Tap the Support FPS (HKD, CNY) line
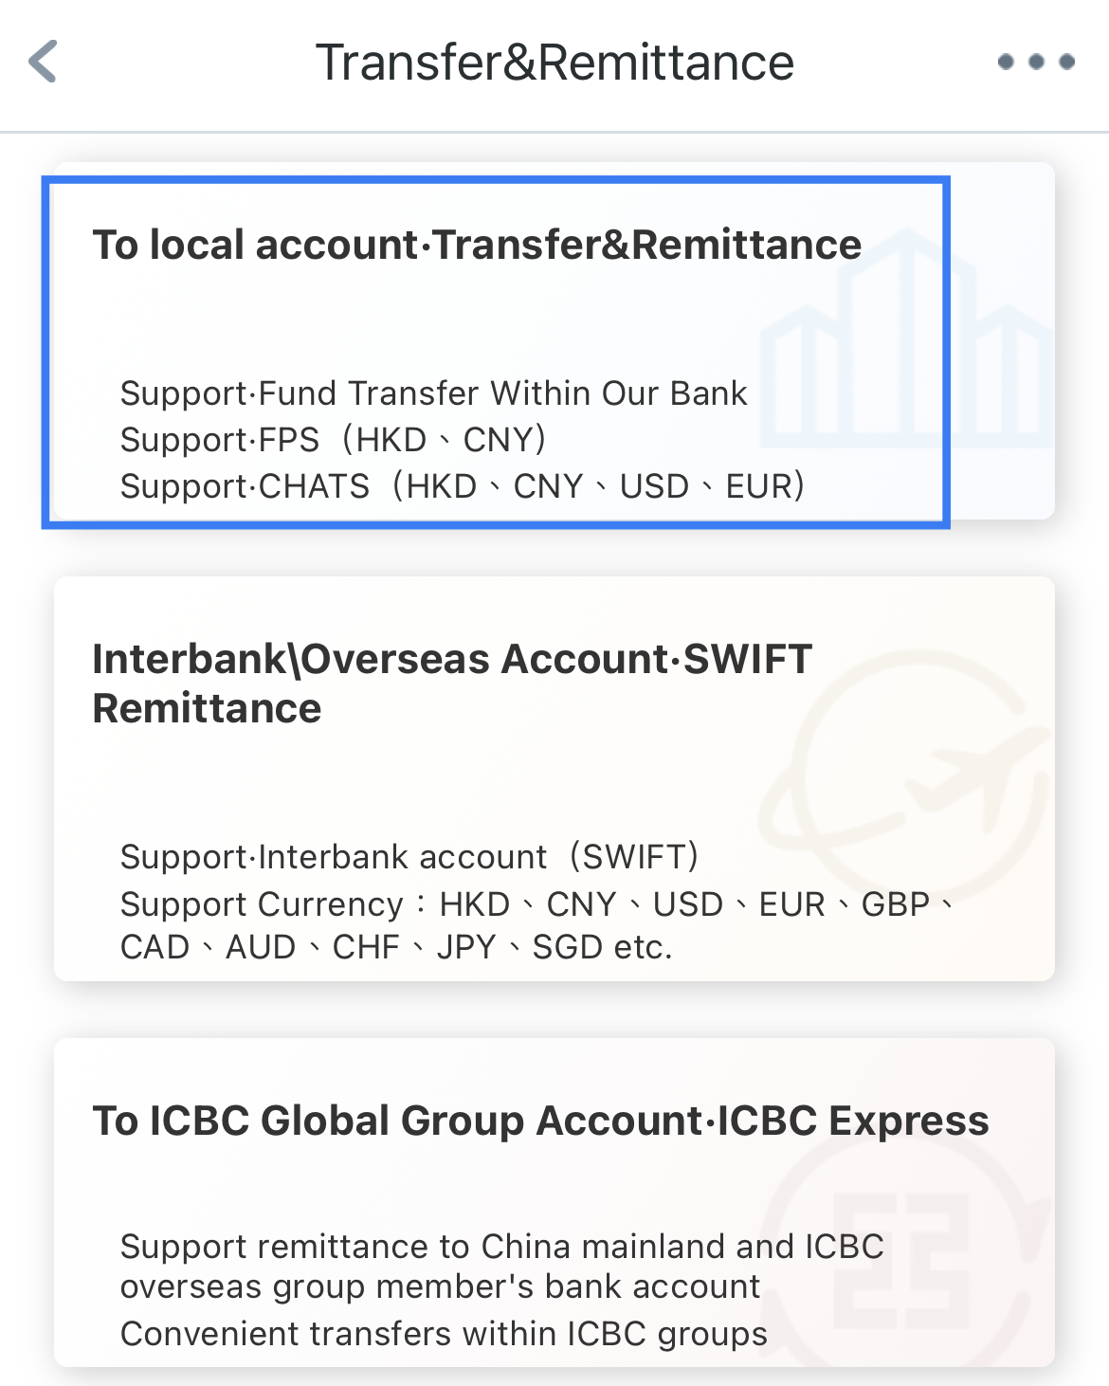The width and height of the screenshot is (1109, 1386). (334, 439)
